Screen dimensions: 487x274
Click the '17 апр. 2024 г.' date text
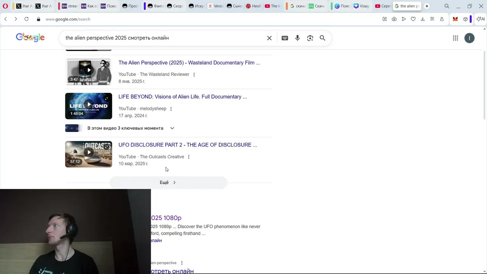[133, 116]
